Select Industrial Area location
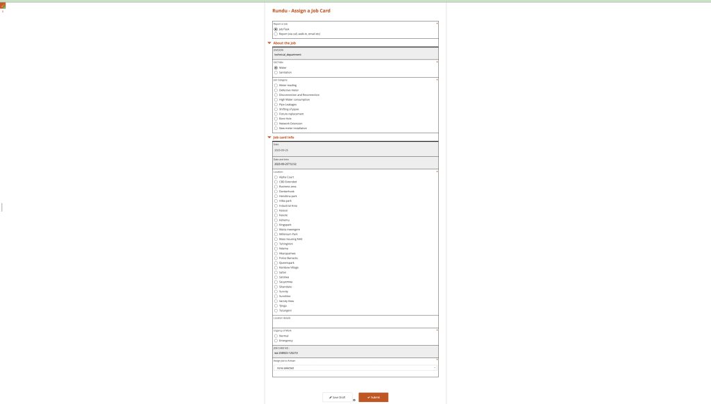The height and width of the screenshot is (404, 711). point(276,205)
